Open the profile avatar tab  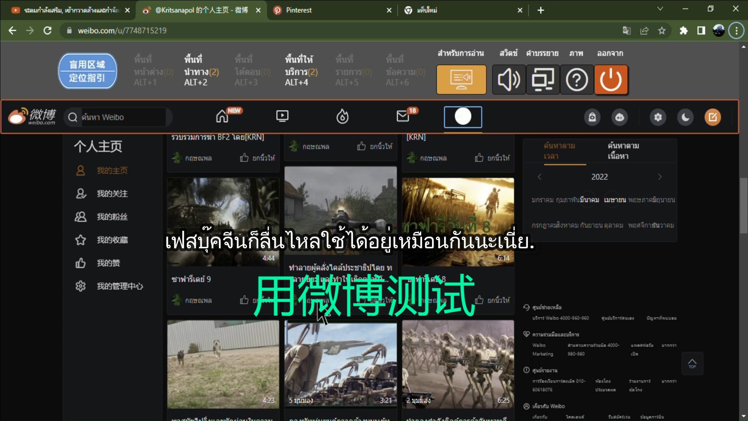point(463,117)
